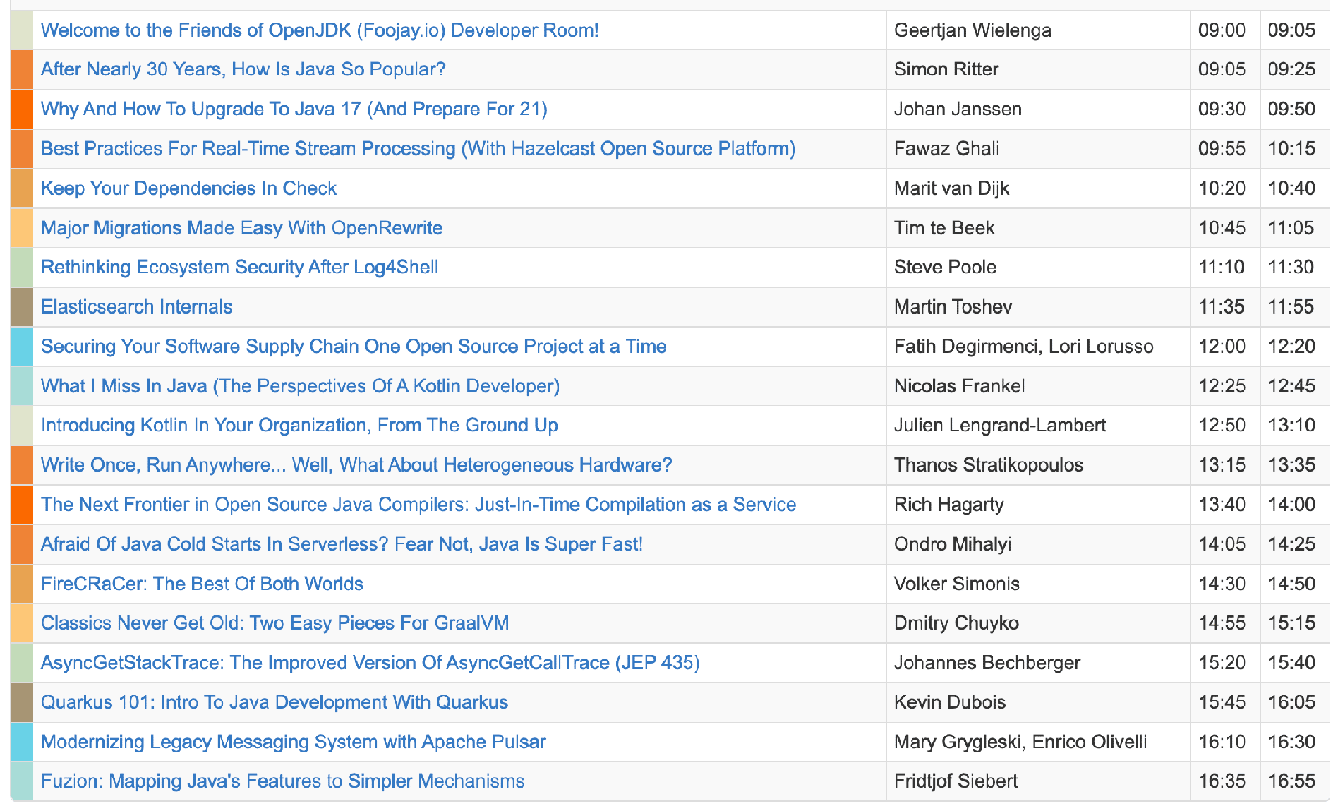Open the Elasticsearch Internals talk
The width and height of the screenshot is (1338, 811).
tap(136, 307)
